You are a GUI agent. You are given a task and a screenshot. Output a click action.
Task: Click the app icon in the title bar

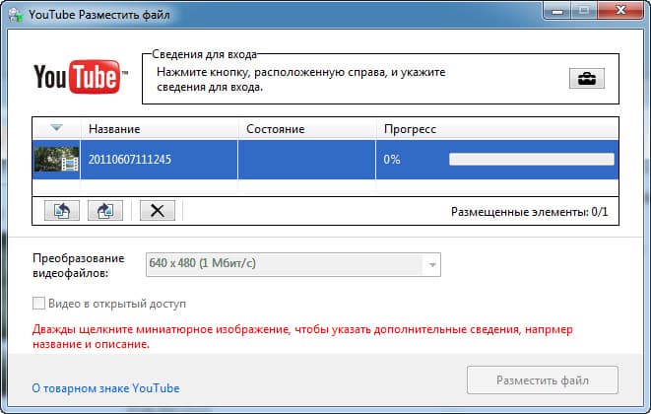coord(16,15)
